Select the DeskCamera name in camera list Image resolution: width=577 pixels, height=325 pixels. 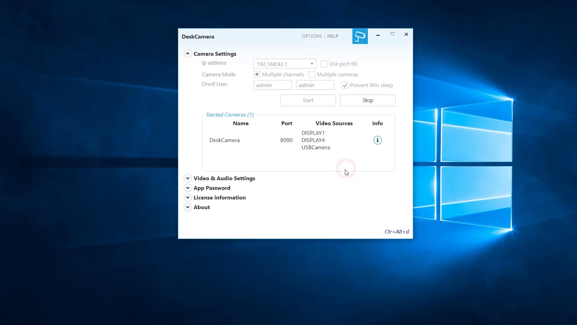pyautogui.click(x=224, y=140)
